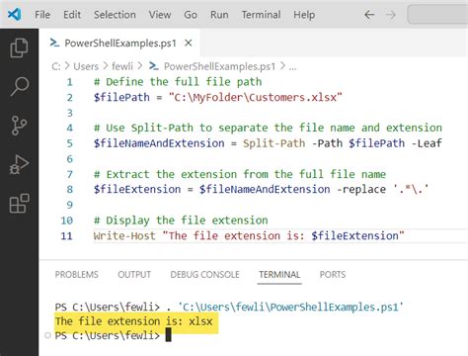Open the Edit menu
The image size is (468, 356).
point(72,15)
